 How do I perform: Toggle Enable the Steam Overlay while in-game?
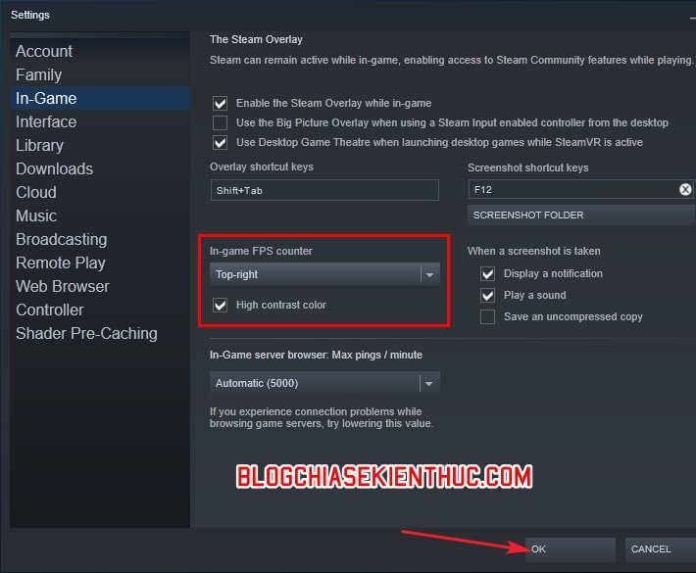pos(221,103)
